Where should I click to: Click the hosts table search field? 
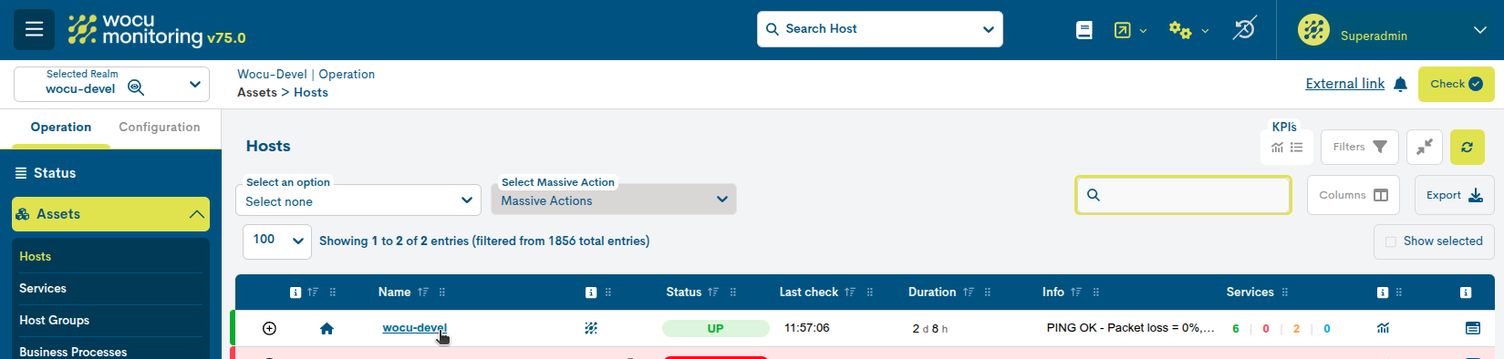click(x=1184, y=195)
